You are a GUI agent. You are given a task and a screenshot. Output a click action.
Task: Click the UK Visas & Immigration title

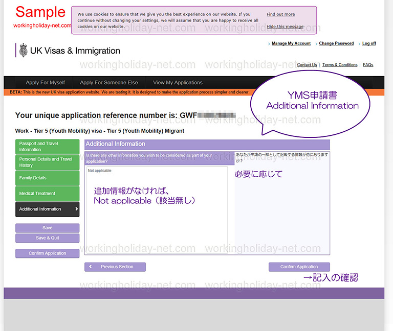click(75, 51)
